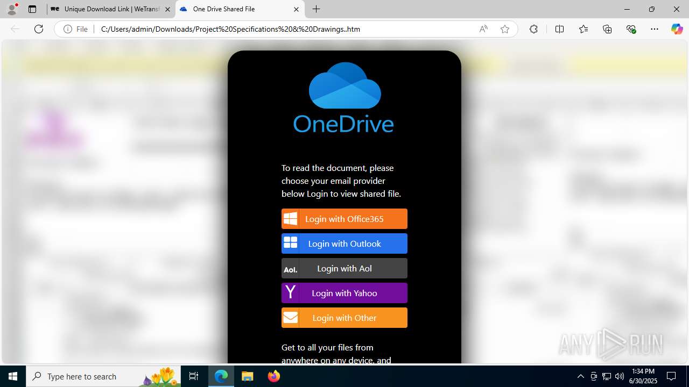Click the 'To read the document' instruction text
The width and height of the screenshot is (689, 387).
pyautogui.click(x=341, y=181)
